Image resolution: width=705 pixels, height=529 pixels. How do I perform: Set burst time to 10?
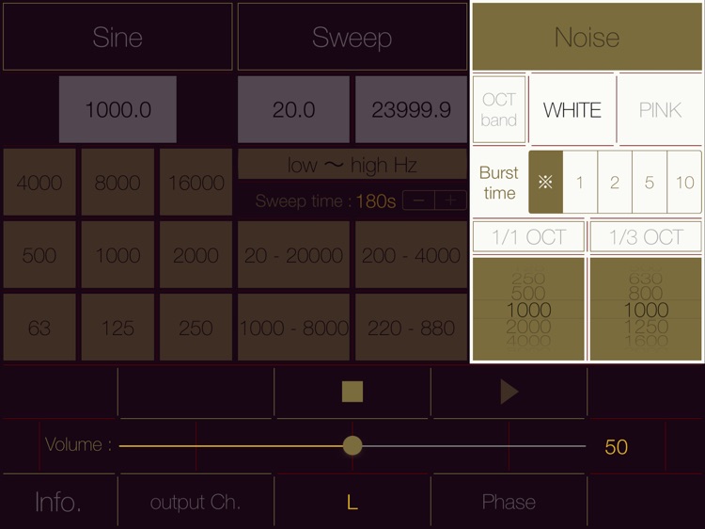point(684,182)
